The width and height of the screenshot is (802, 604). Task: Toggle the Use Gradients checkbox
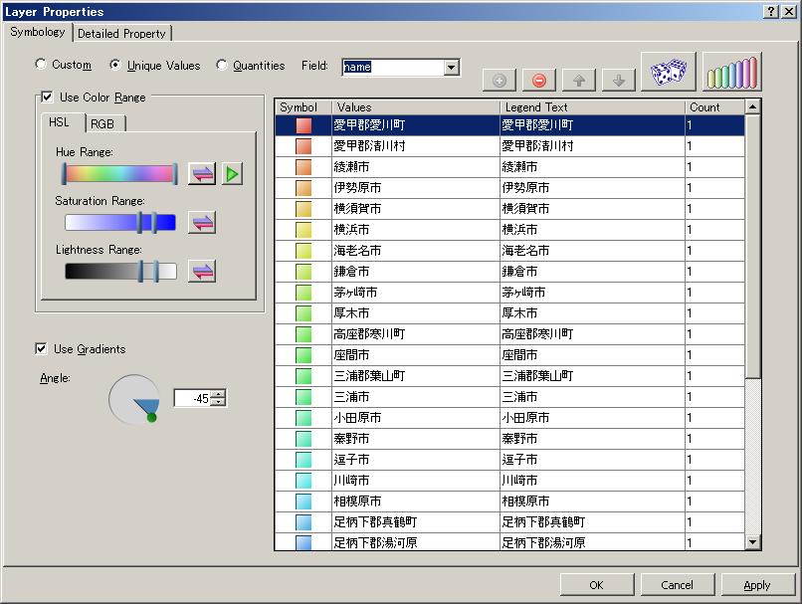[x=41, y=348]
